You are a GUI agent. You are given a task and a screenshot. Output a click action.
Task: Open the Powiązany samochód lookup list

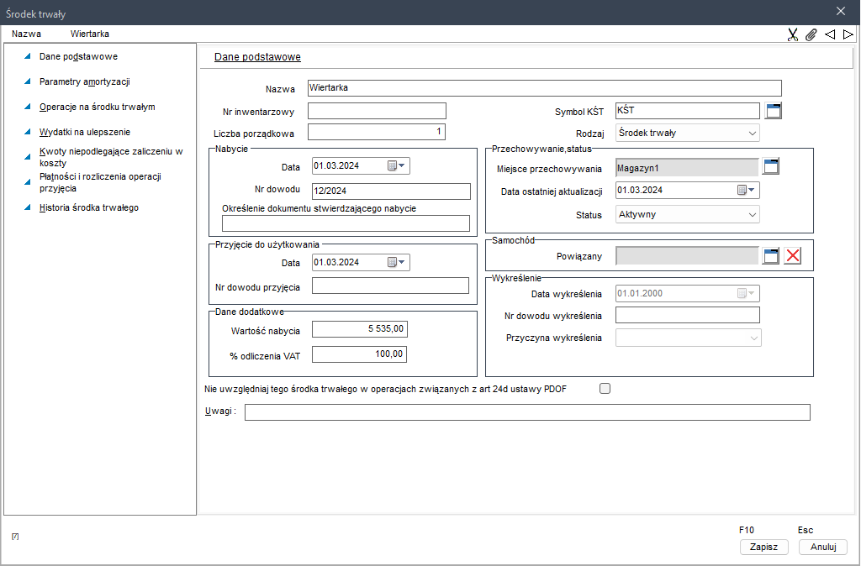click(771, 255)
